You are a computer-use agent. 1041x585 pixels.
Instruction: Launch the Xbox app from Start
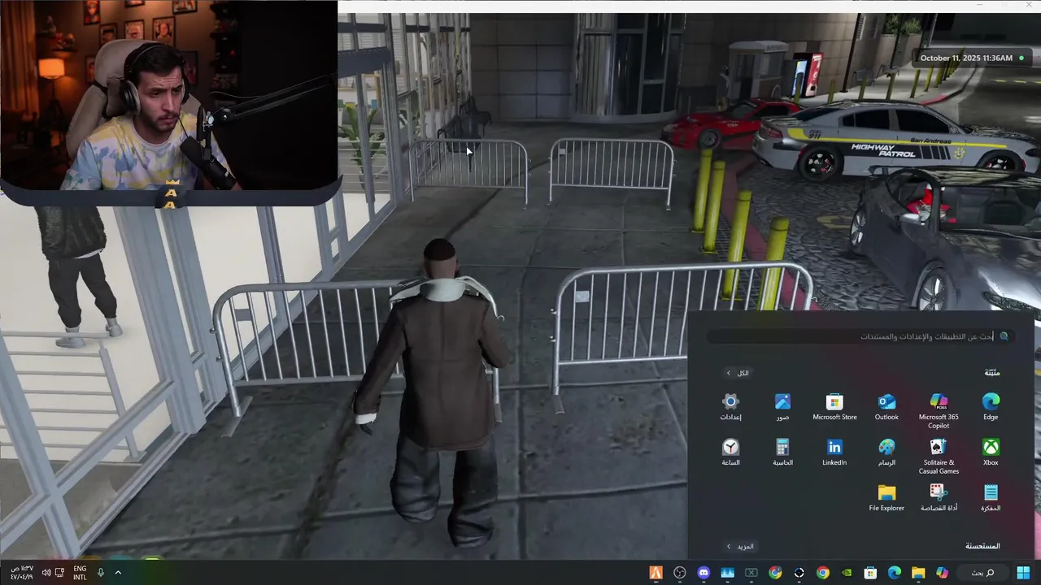991,452
